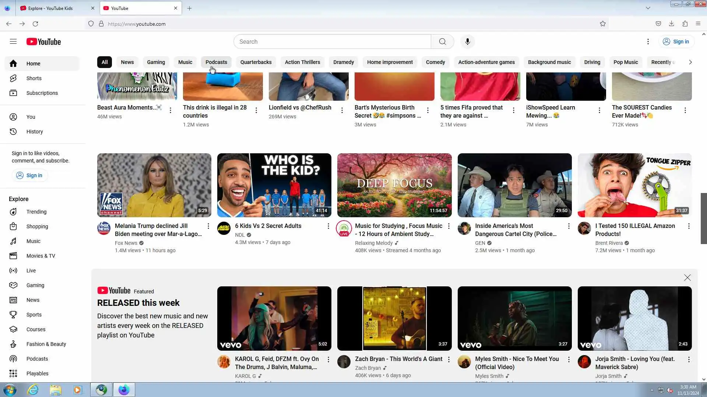This screenshot has height=397, width=707.
Task: Dismiss the RELEASED this week section
Action: (687, 278)
